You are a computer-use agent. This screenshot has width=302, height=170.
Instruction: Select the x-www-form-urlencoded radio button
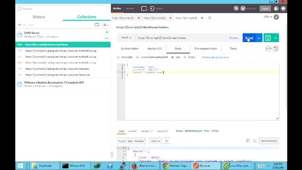point(137,57)
